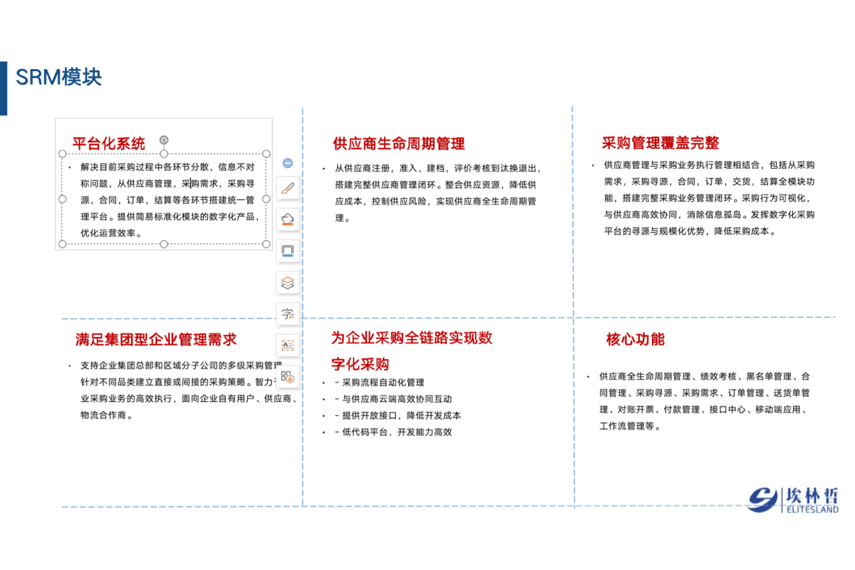The height and width of the screenshot is (570, 855).
Task: Click the 采购管理覆盖完整 heading
Action: click(x=660, y=142)
